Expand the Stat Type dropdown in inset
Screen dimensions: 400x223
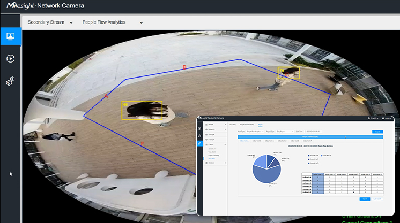pyautogui.click(x=255, y=131)
